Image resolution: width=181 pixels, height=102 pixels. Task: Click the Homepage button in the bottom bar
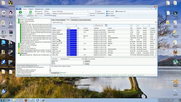point(54,73)
